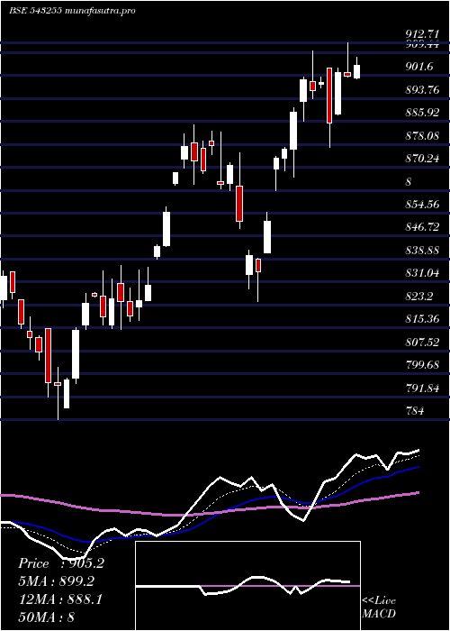The image size is (450, 631).
Task: Select the 799.68 price axis label
Action: (x=422, y=365)
